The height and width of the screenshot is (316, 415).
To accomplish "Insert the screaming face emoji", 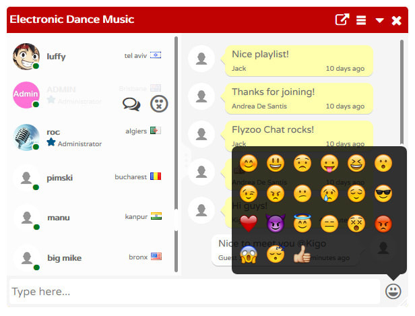I will point(248,254).
